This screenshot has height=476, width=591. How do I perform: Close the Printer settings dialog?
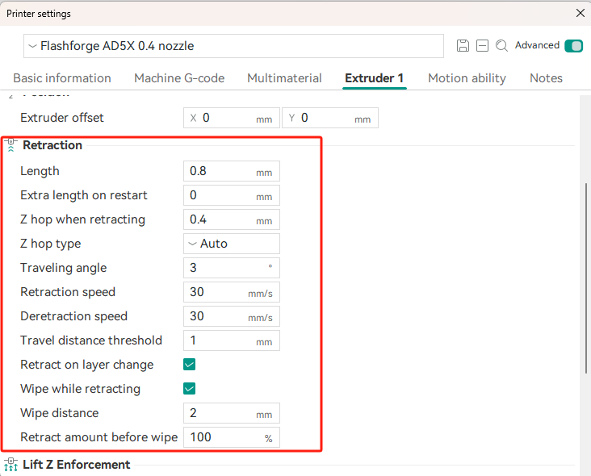[580, 13]
